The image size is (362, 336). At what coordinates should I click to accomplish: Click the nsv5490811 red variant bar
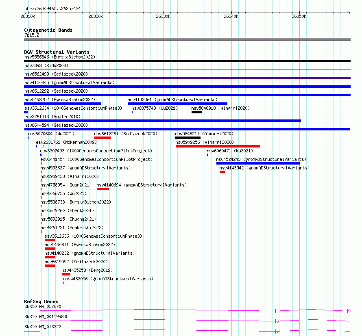tap(50, 249)
